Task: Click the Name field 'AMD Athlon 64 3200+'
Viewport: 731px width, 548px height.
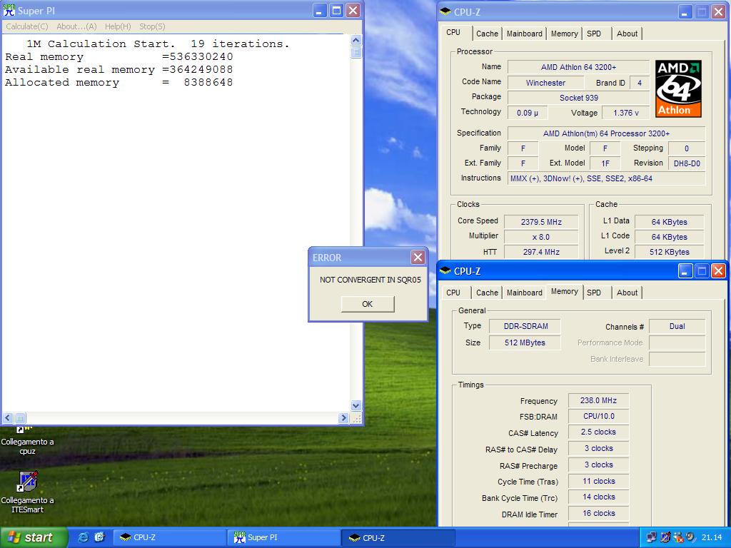Action: point(578,67)
